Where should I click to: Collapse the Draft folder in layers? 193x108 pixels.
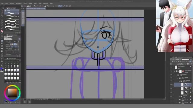pyautogui.click(x=176, y=75)
